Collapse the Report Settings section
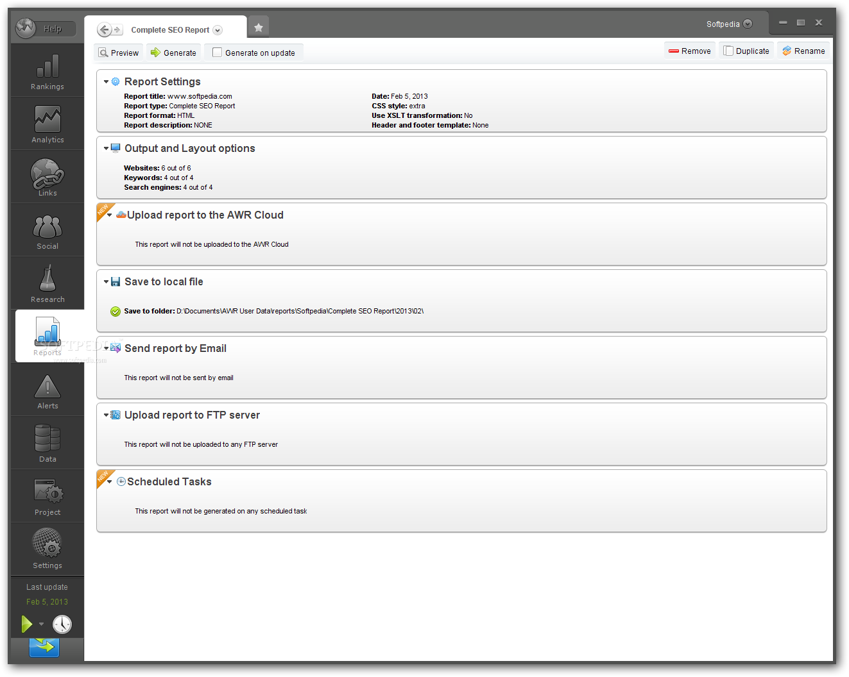The image size is (849, 677). (107, 82)
